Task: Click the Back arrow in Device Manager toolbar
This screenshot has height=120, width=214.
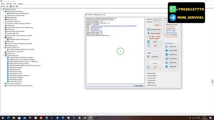Action: tap(1, 6)
